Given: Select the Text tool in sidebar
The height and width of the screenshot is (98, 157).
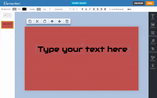Looking at the screenshot, I should 153,17.
